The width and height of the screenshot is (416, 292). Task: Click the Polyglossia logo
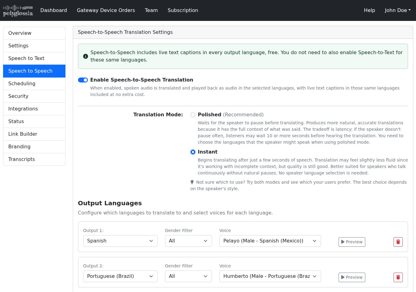point(18,10)
